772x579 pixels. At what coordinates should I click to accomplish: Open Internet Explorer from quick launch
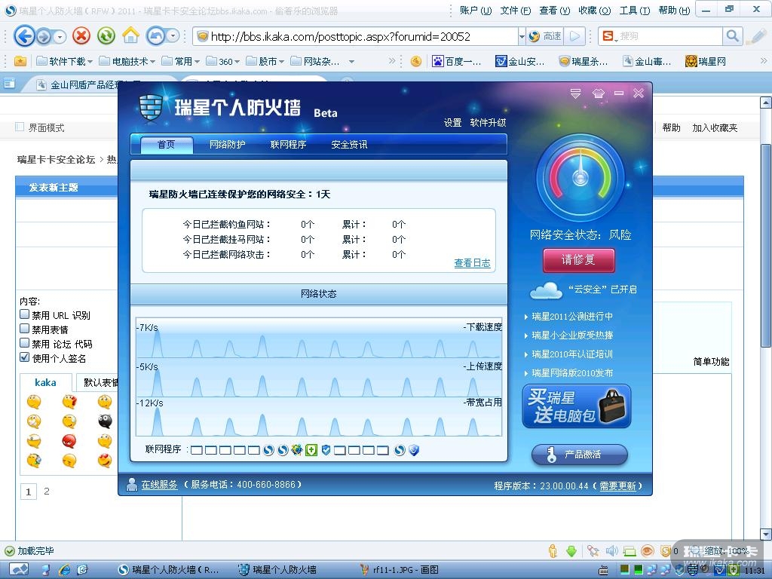(x=65, y=570)
